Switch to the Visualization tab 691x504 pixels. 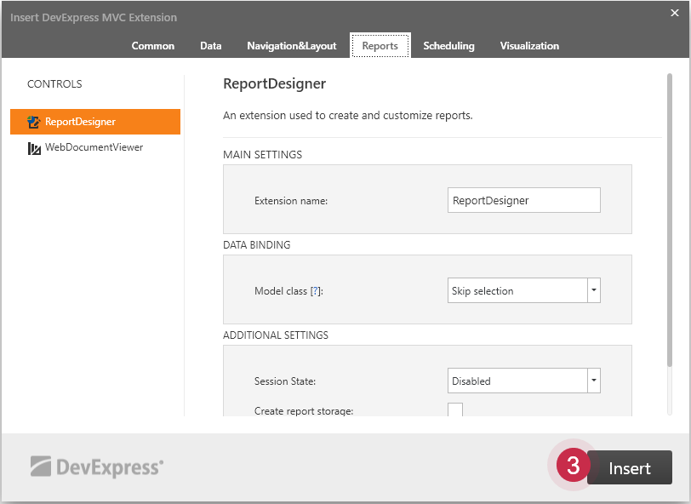pos(529,46)
